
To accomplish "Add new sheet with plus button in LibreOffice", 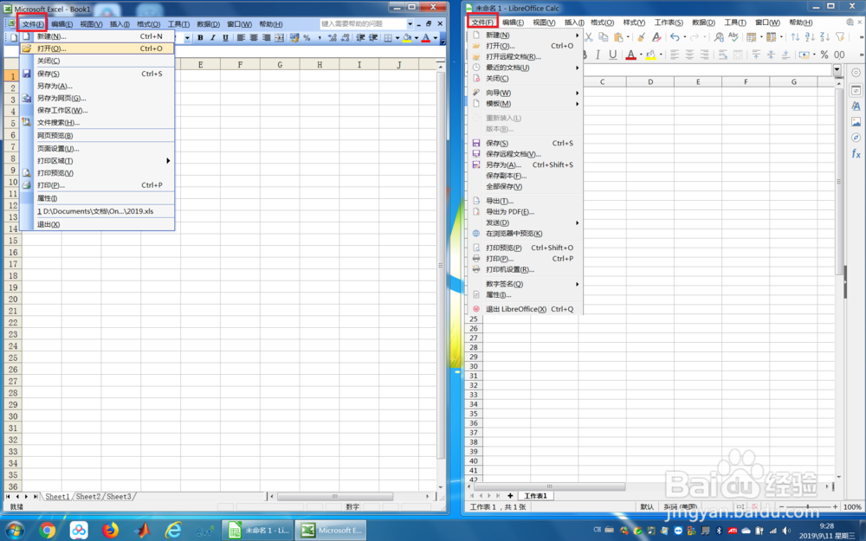I will coord(510,496).
